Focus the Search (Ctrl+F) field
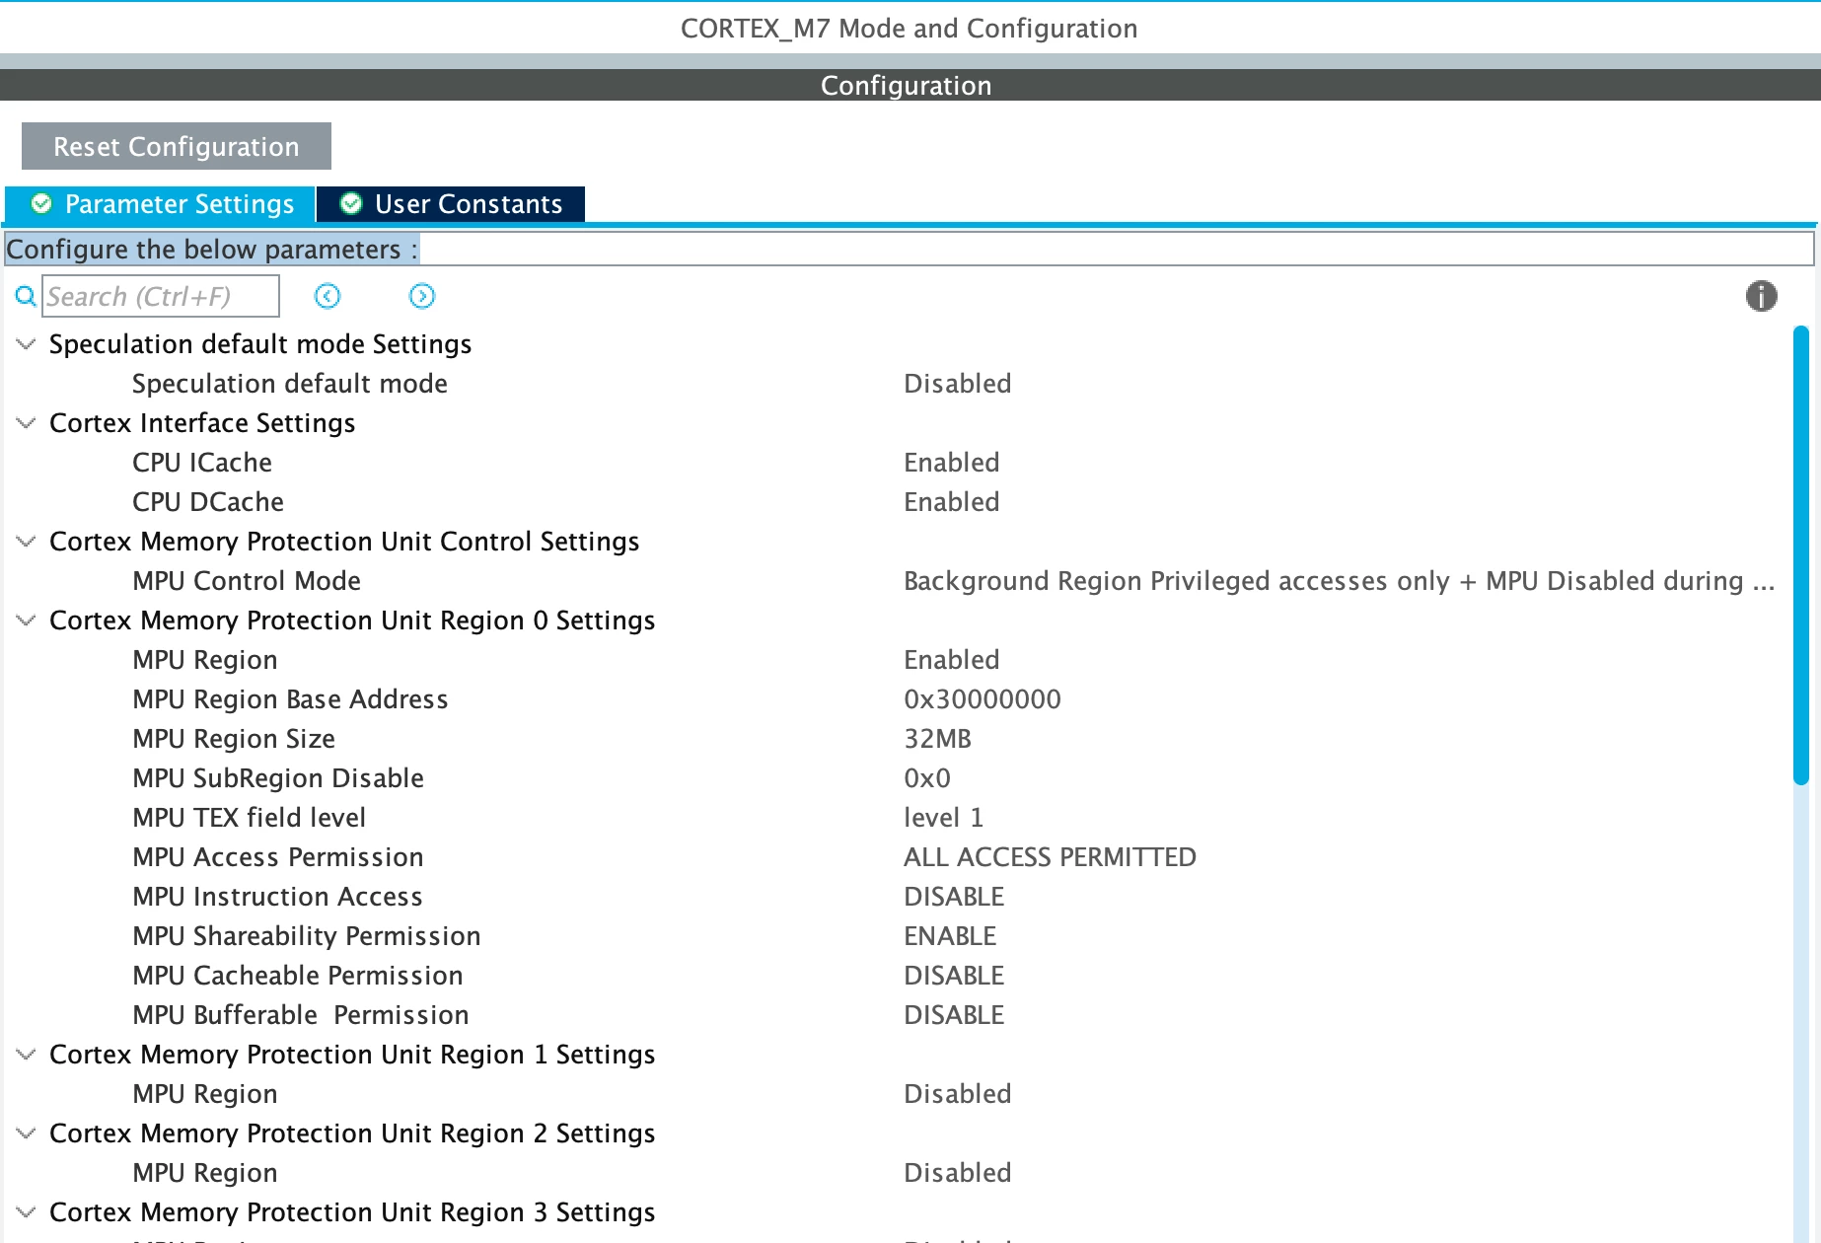This screenshot has height=1243, width=1821. (x=161, y=296)
